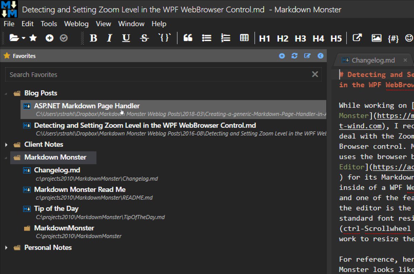Apply Heading 3 with H3

[x=300, y=38]
